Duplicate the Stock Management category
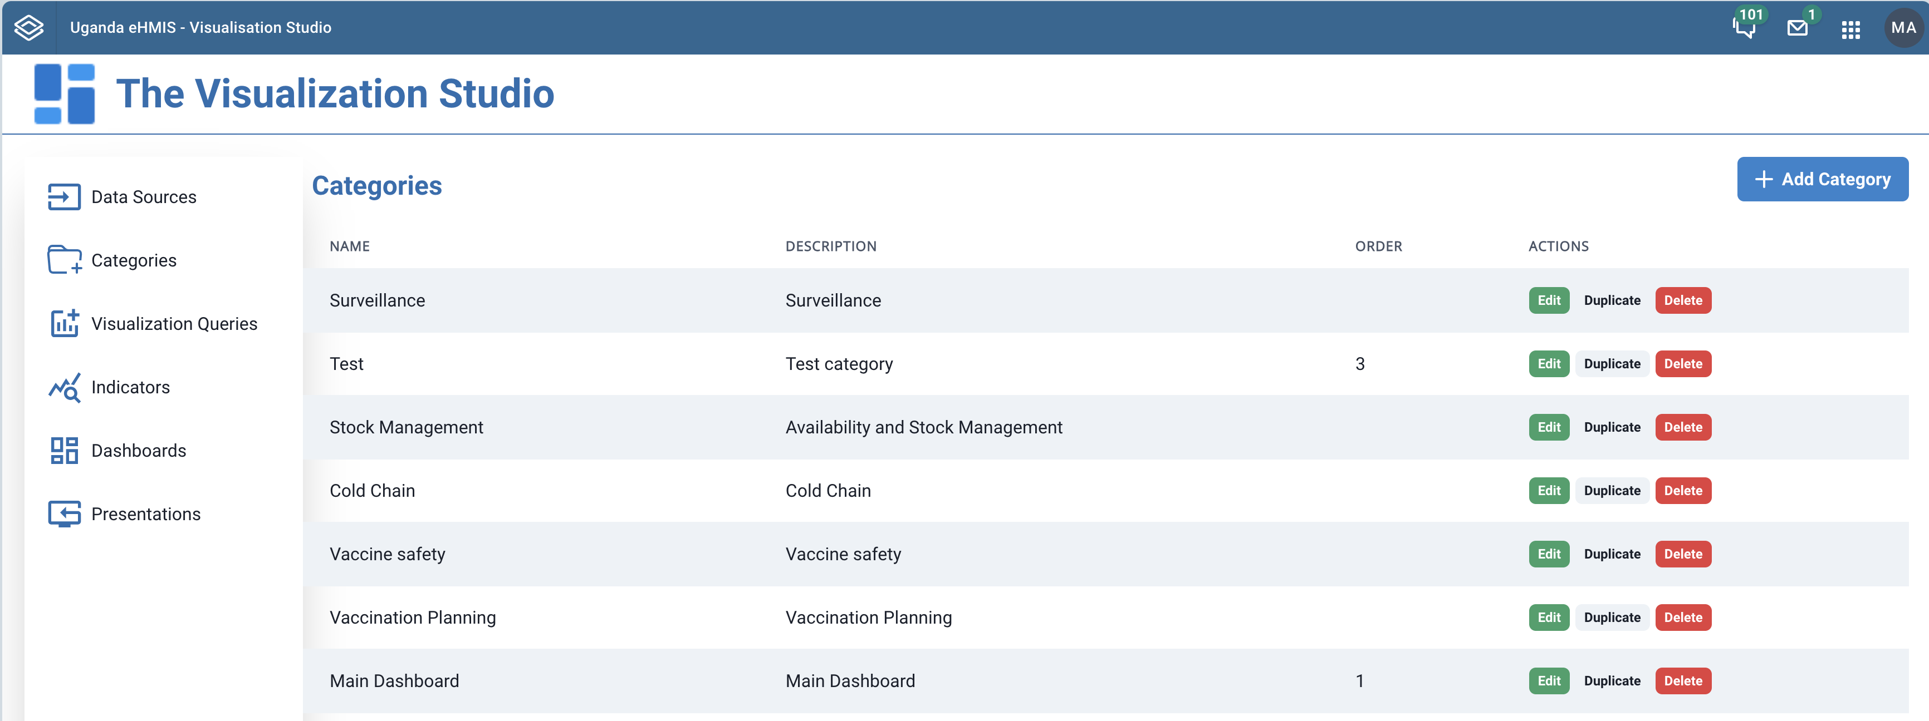Screen dimensions: 1929x721 pyautogui.click(x=1612, y=427)
